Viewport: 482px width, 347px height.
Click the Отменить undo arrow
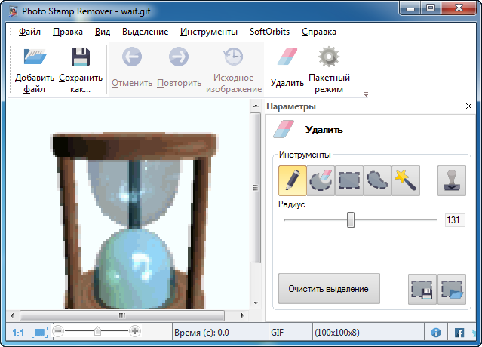[132, 57]
